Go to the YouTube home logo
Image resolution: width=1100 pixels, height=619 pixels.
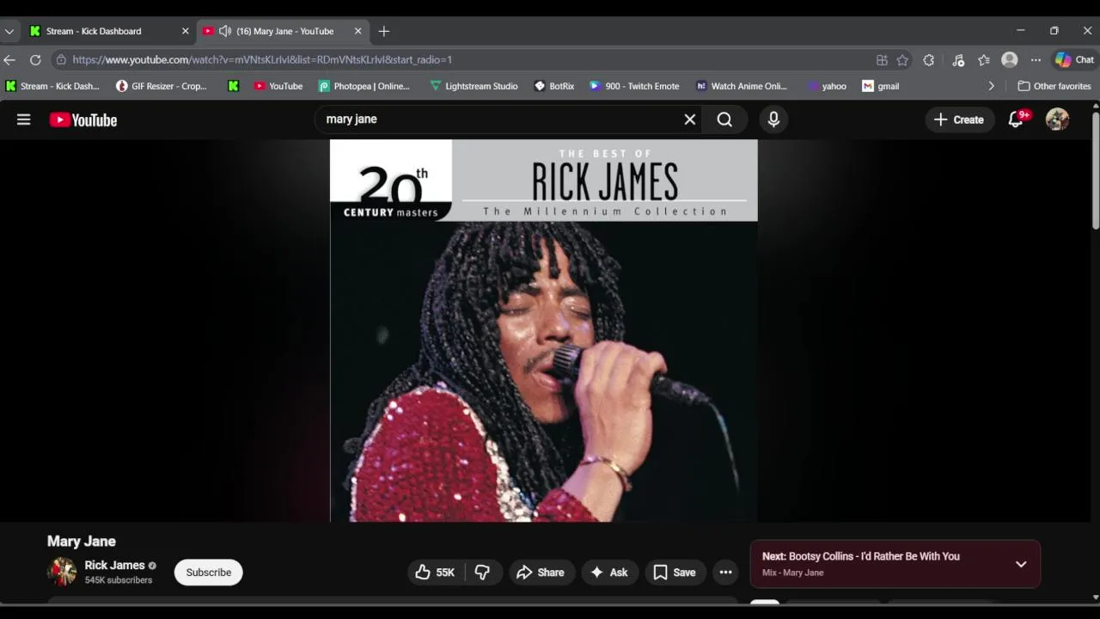point(83,120)
